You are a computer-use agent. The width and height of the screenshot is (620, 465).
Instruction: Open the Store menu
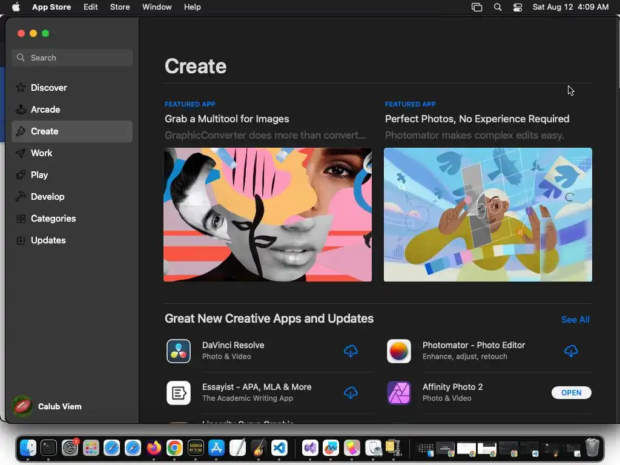(120, 7)
